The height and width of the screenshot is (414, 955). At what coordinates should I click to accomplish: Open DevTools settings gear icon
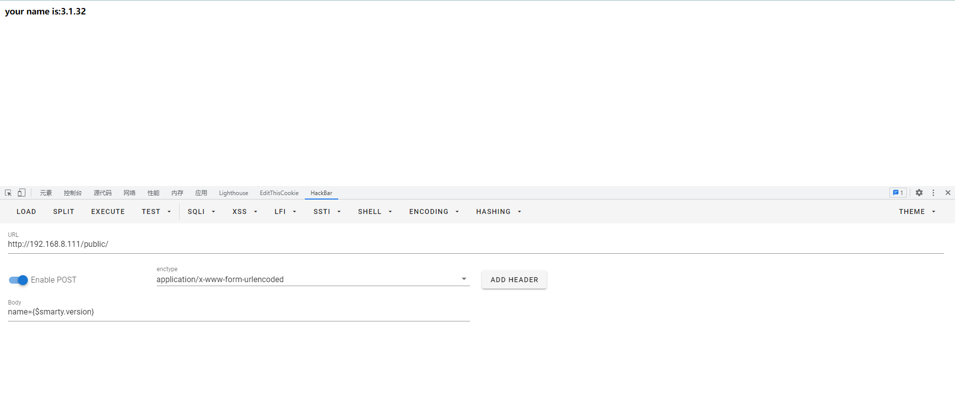click(919, 193)
